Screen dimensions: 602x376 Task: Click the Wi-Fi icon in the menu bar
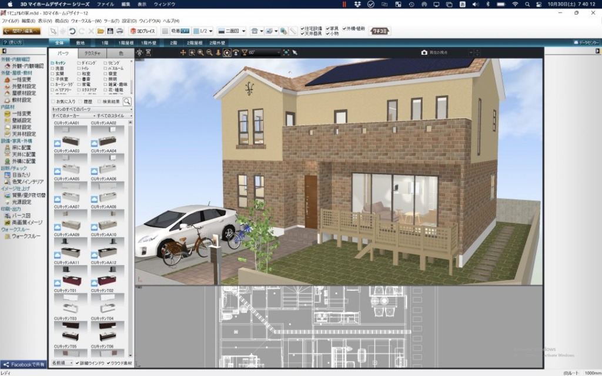coord(515,4)
